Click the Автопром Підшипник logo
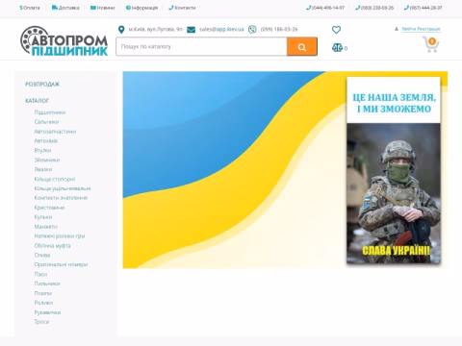Screen dimensions: 462x346 tap(64, 41)
